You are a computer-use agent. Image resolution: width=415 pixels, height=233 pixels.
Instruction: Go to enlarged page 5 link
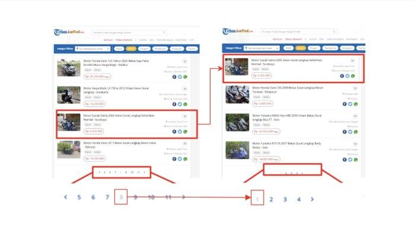tap(79, 197)
